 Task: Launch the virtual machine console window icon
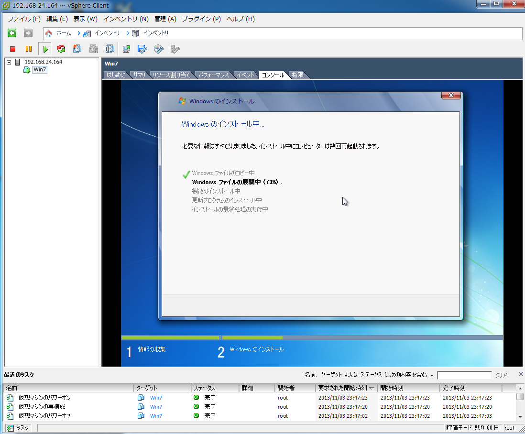[126, 49]
